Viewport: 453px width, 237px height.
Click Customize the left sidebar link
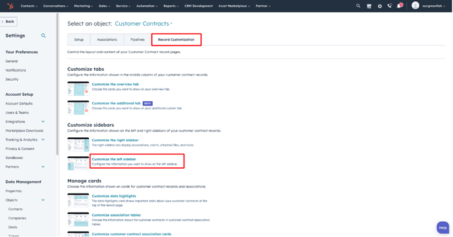(114, 160)
